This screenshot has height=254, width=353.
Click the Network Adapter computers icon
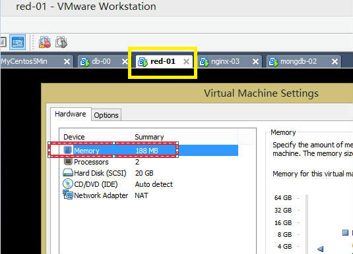[68, 195]
